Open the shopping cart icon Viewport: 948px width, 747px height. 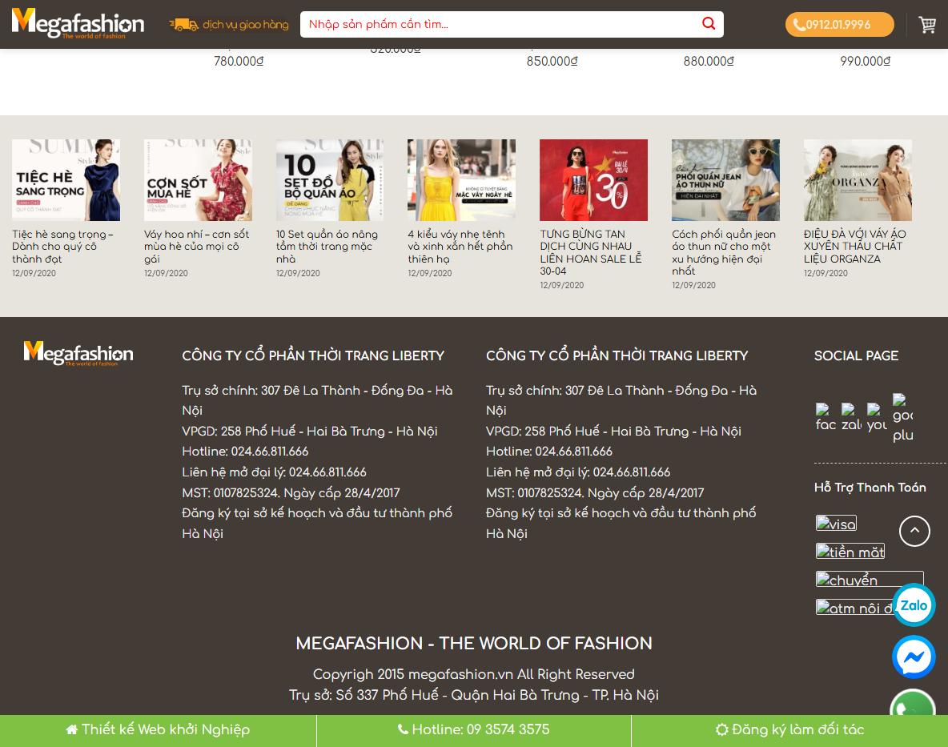click(x=927, y=24)
